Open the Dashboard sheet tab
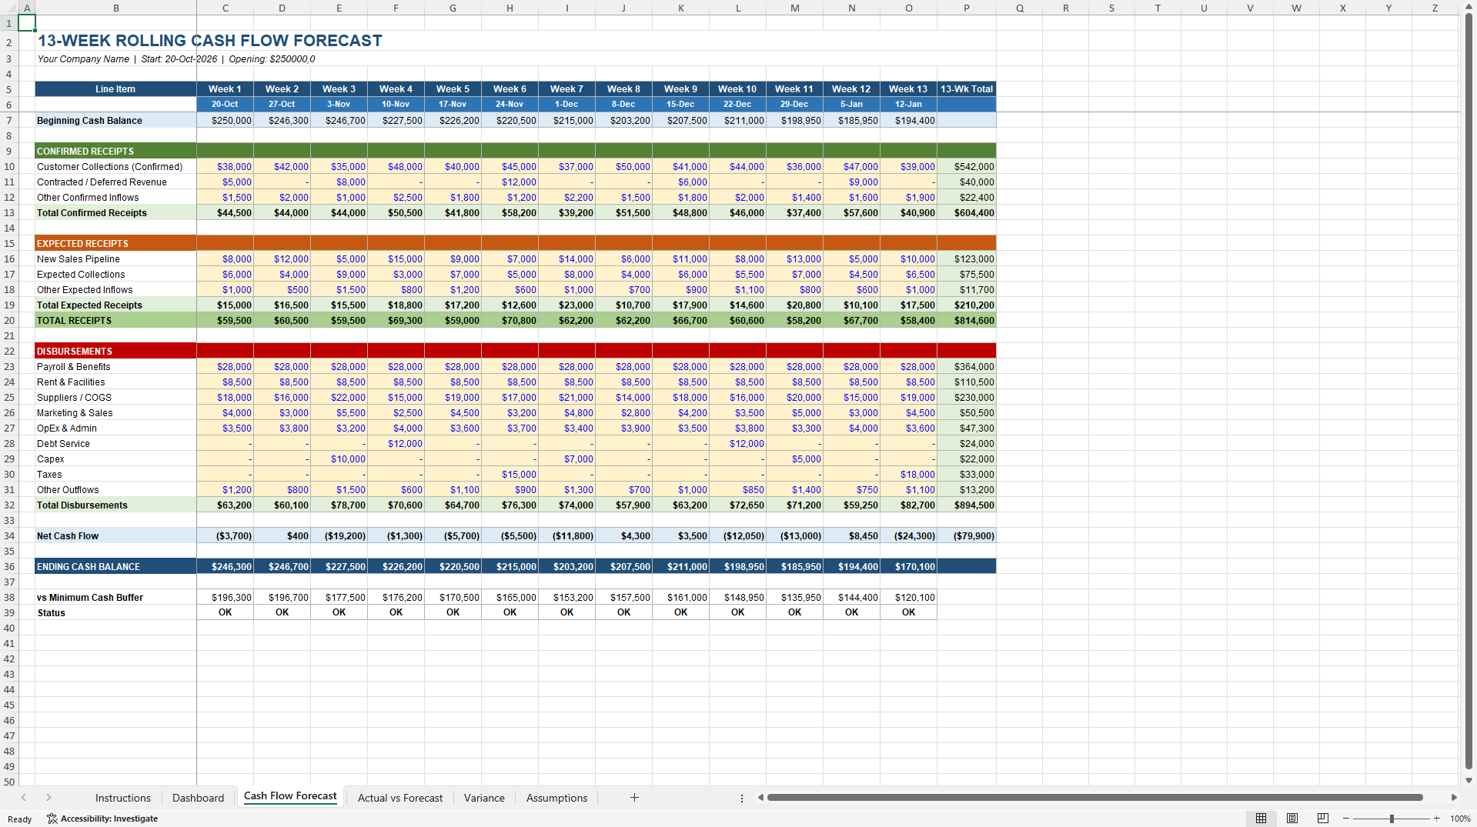Image resolution: width=1477 pixels, height=827 pixels. 199,798
